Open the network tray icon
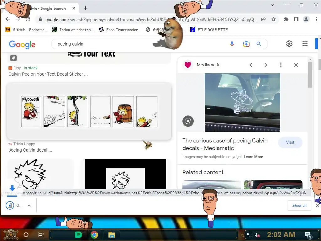This screenshot has height=241, width=321. (x=250, y=235)
